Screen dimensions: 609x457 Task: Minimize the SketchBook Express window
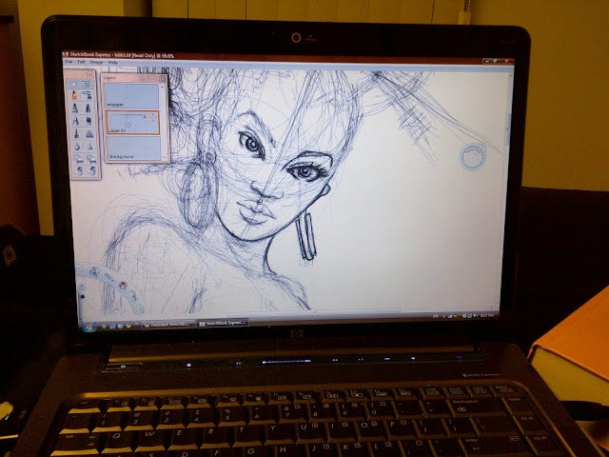[487, 61]
